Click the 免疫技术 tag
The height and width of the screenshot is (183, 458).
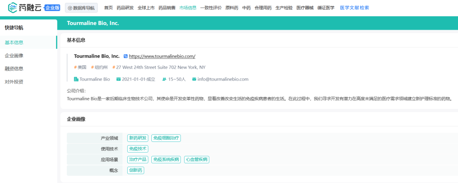point(138,149)
